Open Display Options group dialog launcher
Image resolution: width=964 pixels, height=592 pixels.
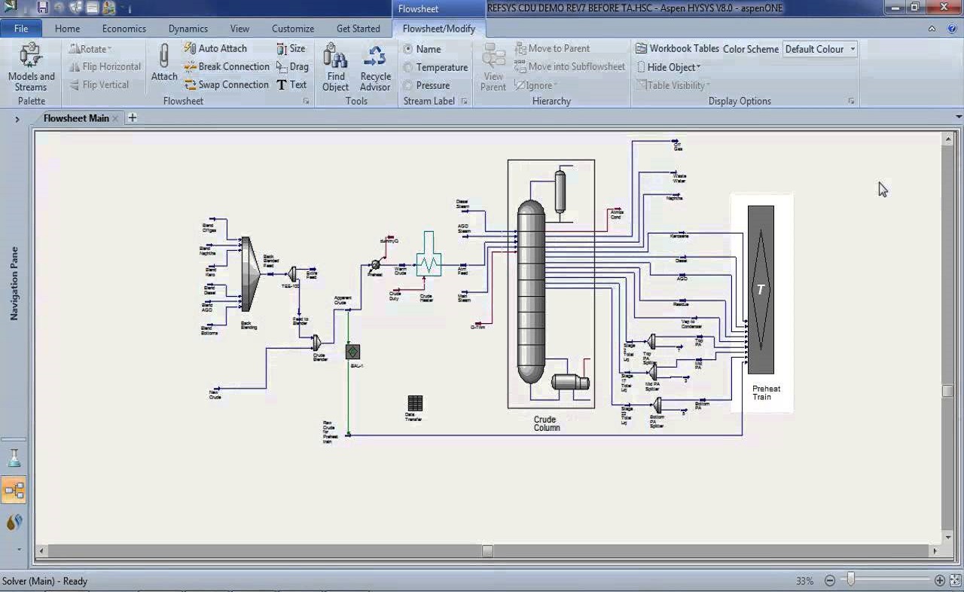tap(851, 101)
